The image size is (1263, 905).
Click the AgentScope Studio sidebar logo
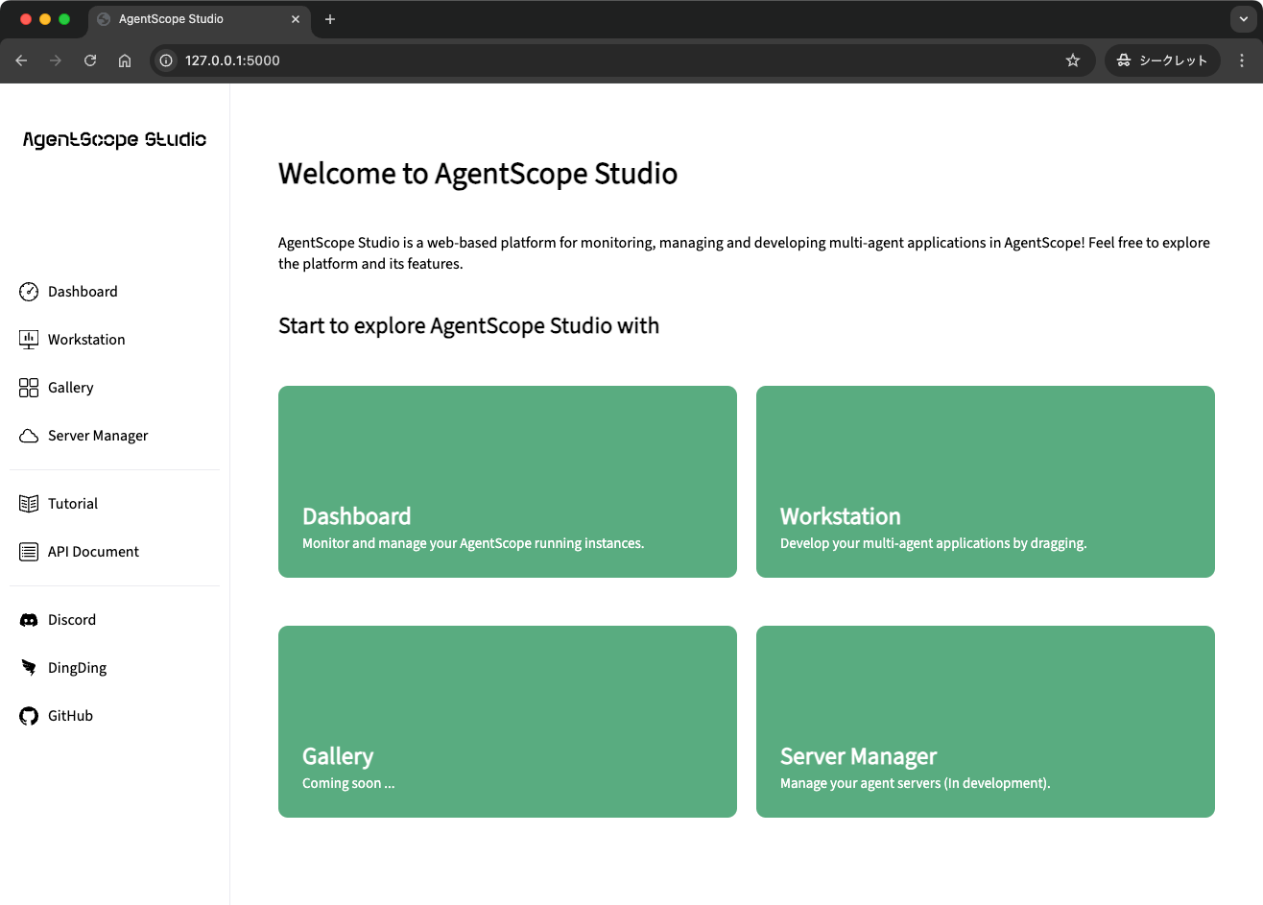[114, 140]
